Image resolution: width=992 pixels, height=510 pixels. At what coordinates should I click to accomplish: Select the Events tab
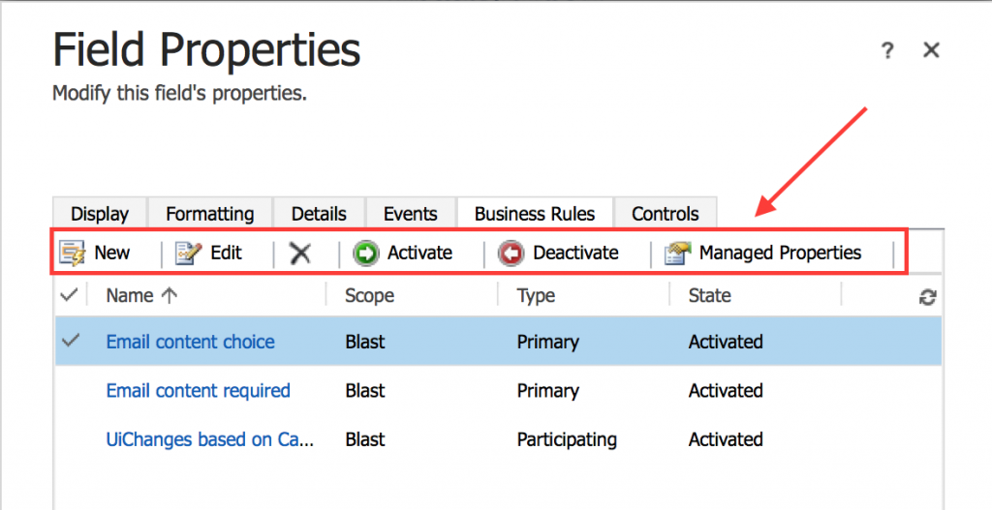coord(411,214)
